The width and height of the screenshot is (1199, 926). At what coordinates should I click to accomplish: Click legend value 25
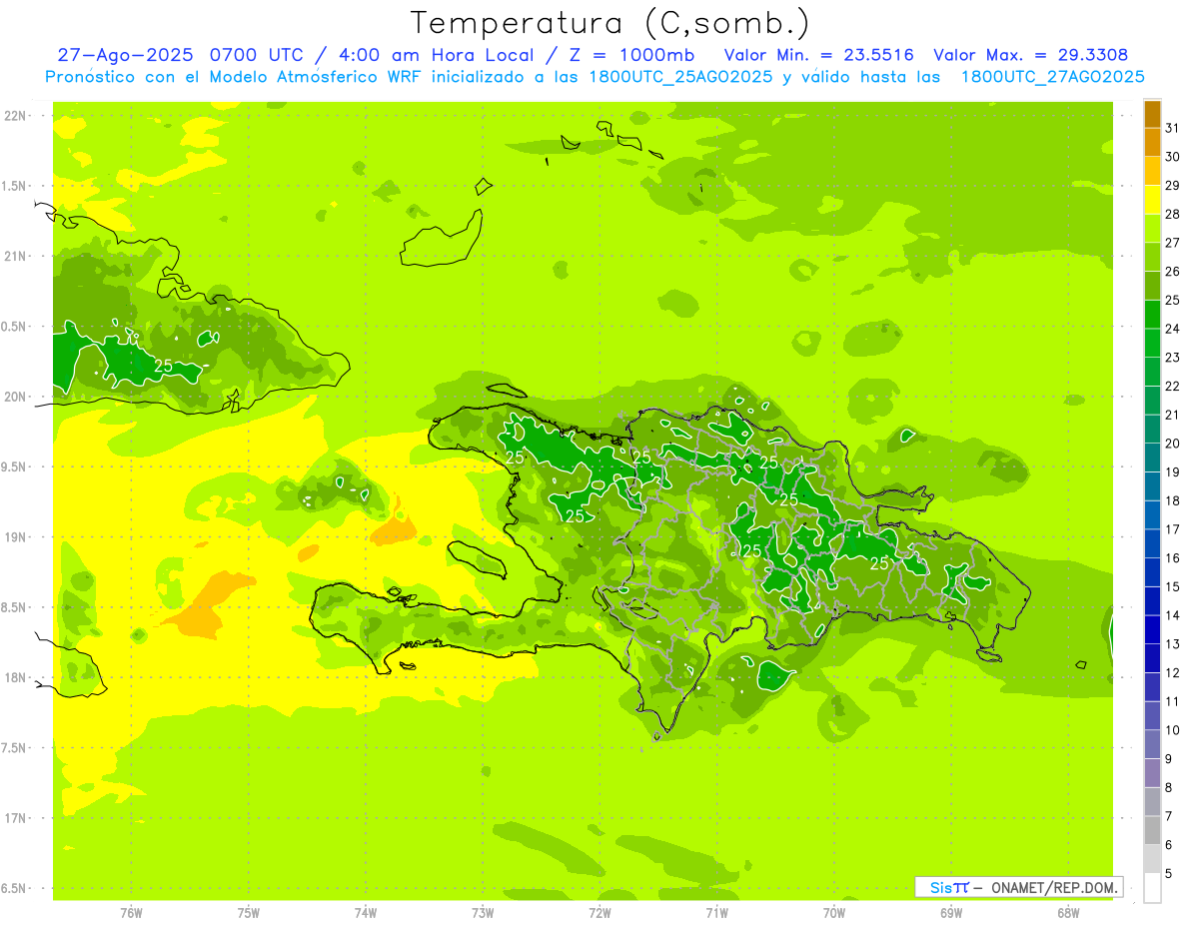click(1173, 300)
